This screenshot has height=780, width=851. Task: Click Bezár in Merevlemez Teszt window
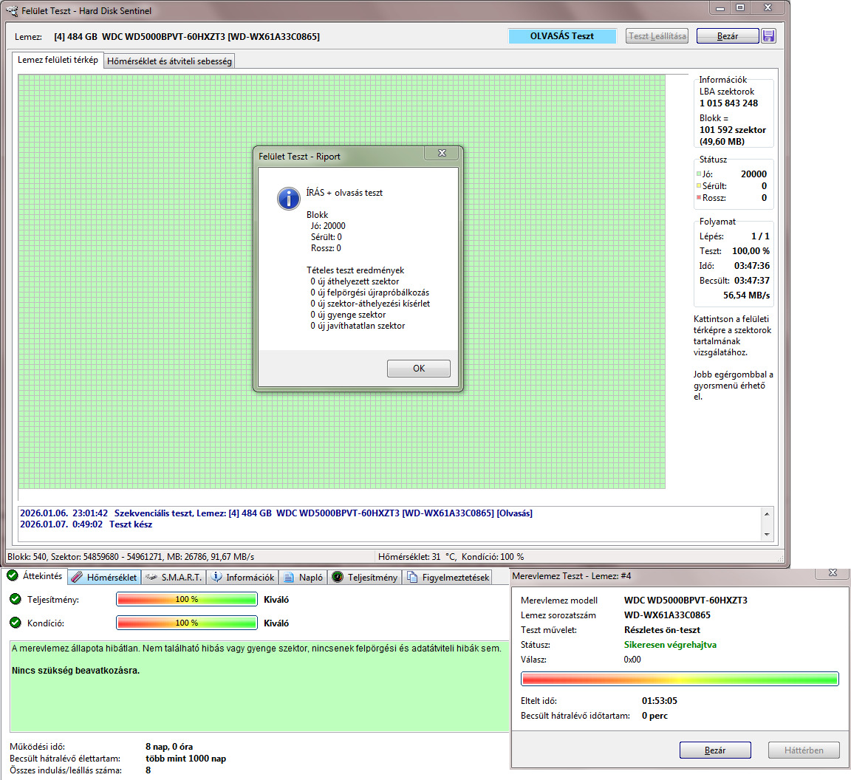tap(715, 750)
